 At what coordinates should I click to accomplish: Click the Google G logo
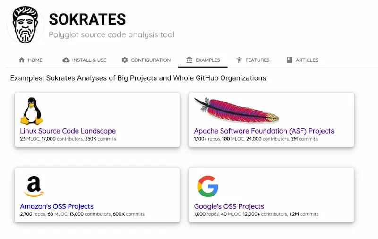coord(208,186)
